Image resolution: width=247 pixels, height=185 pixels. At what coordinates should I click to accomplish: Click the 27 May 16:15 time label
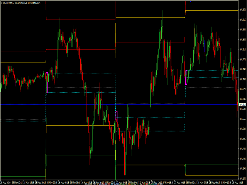[168, 183]
